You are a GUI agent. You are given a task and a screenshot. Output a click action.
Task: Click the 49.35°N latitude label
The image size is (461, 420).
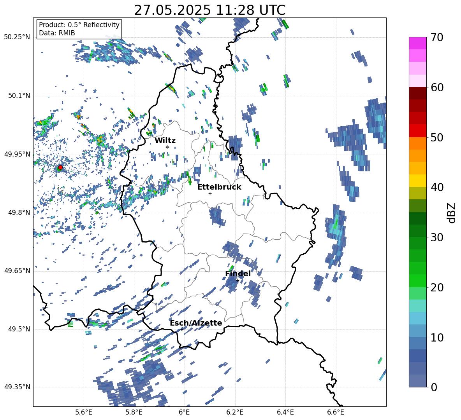17,387
